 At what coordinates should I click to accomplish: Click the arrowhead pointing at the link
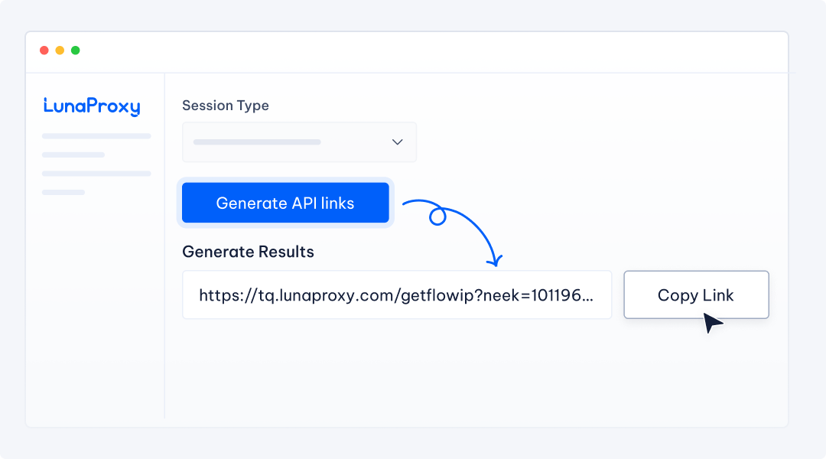tap(496, 260)
